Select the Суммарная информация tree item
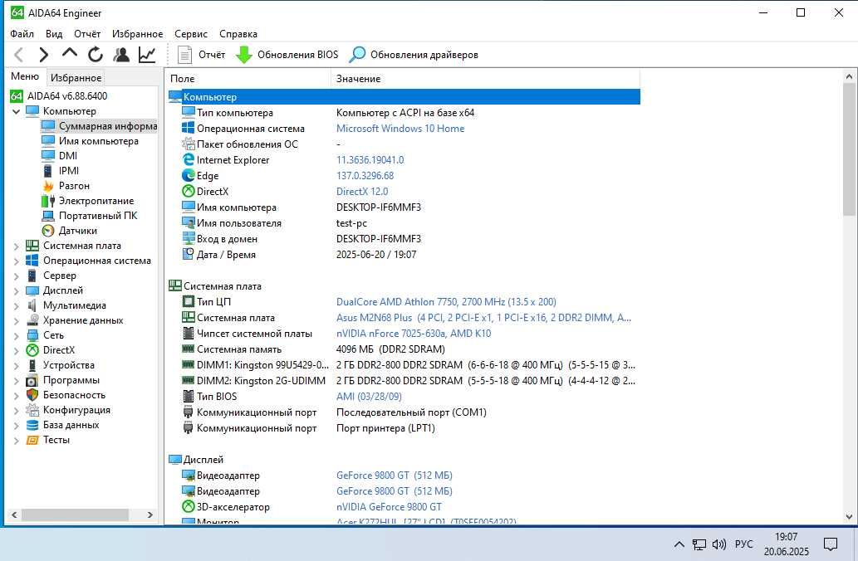The height and width of the screenshot is (561, 858). [99, 126]
